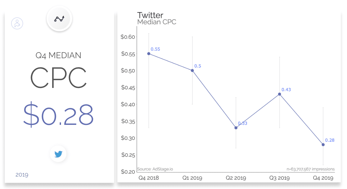Click the Twitter chart title
Screen dimensions: 347x189
click(x=150, y=15)
